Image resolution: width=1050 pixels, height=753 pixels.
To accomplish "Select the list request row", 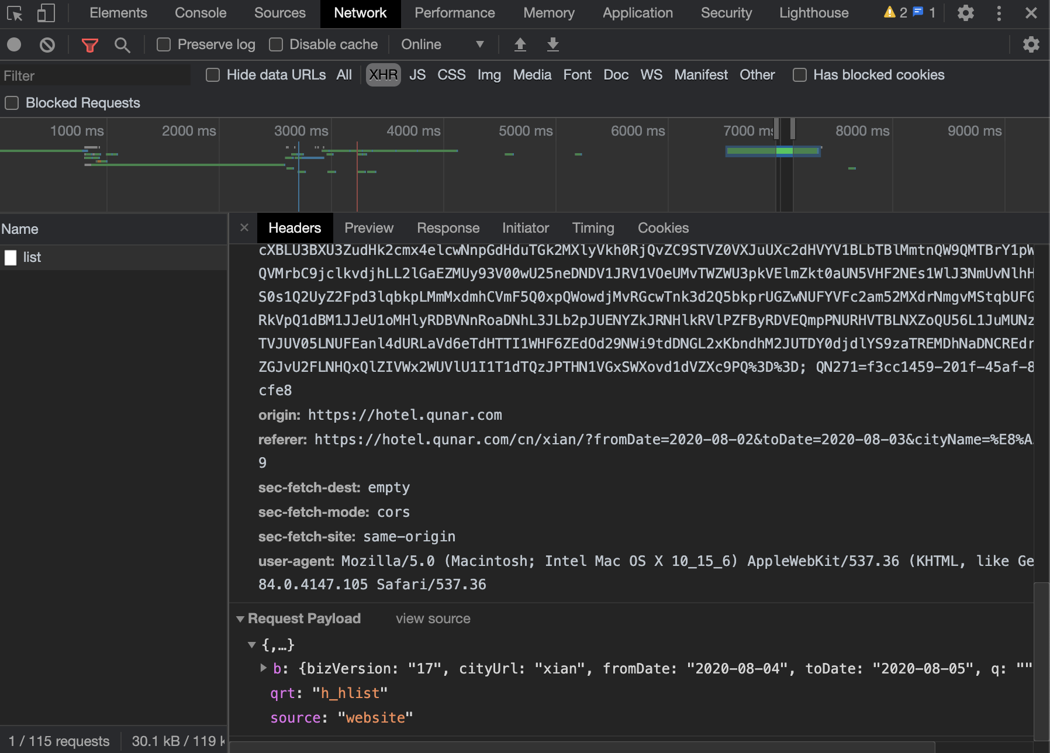I will (113, 258).
